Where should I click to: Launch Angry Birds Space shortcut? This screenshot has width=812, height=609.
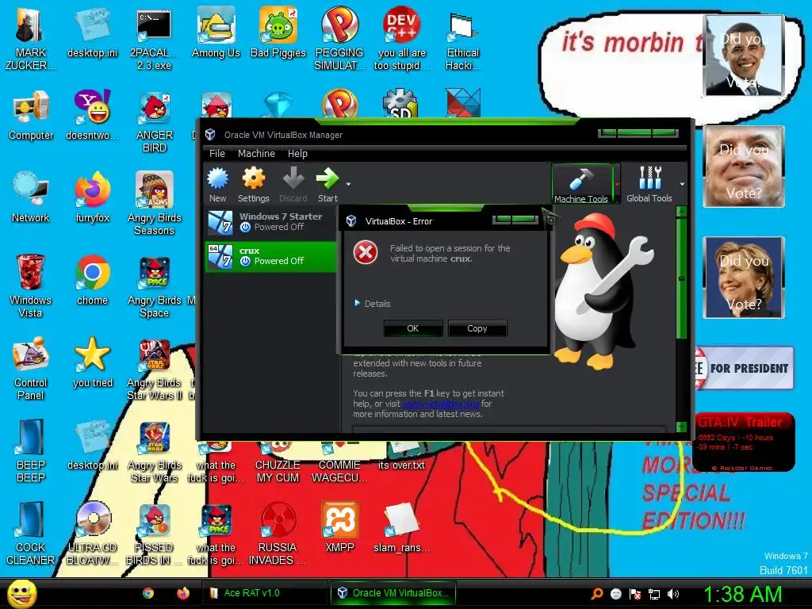pos(154,287)
